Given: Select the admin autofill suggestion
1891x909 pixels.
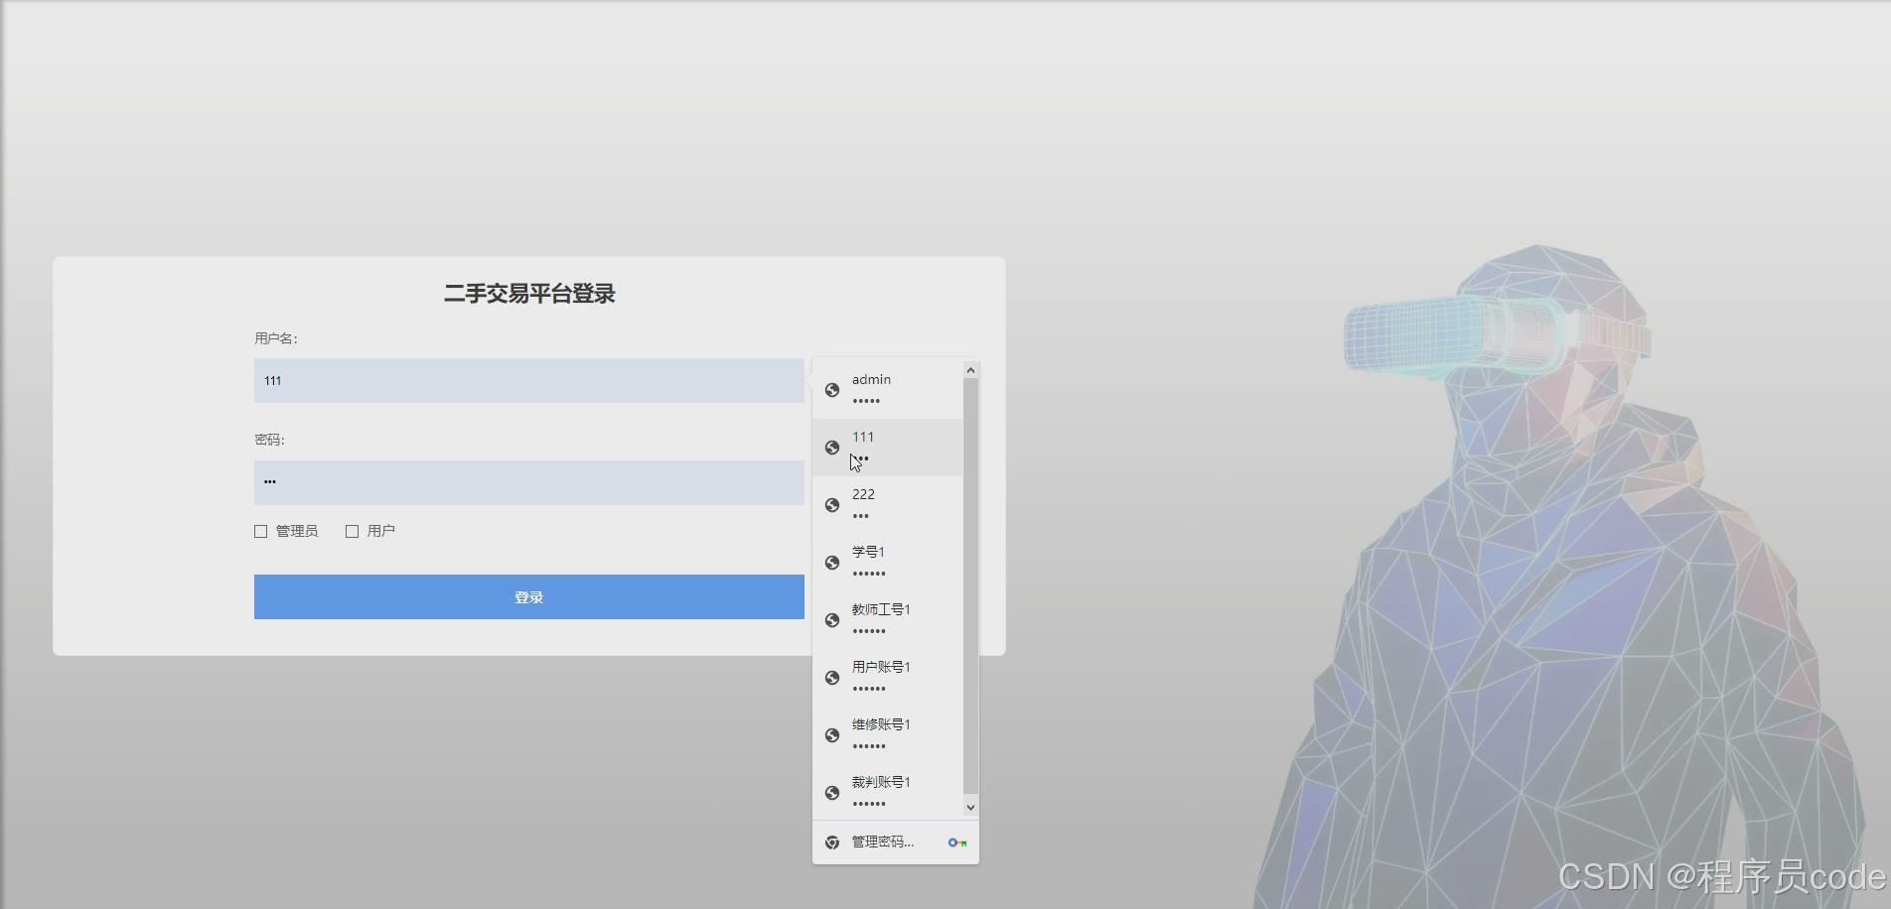Looking at the screenshot, I should tap(891, 389).
